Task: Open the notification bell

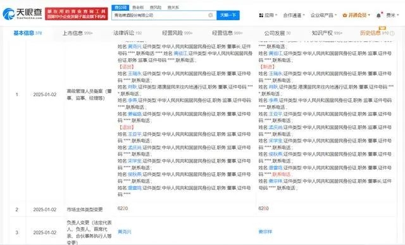Action: tap(379, 15)
